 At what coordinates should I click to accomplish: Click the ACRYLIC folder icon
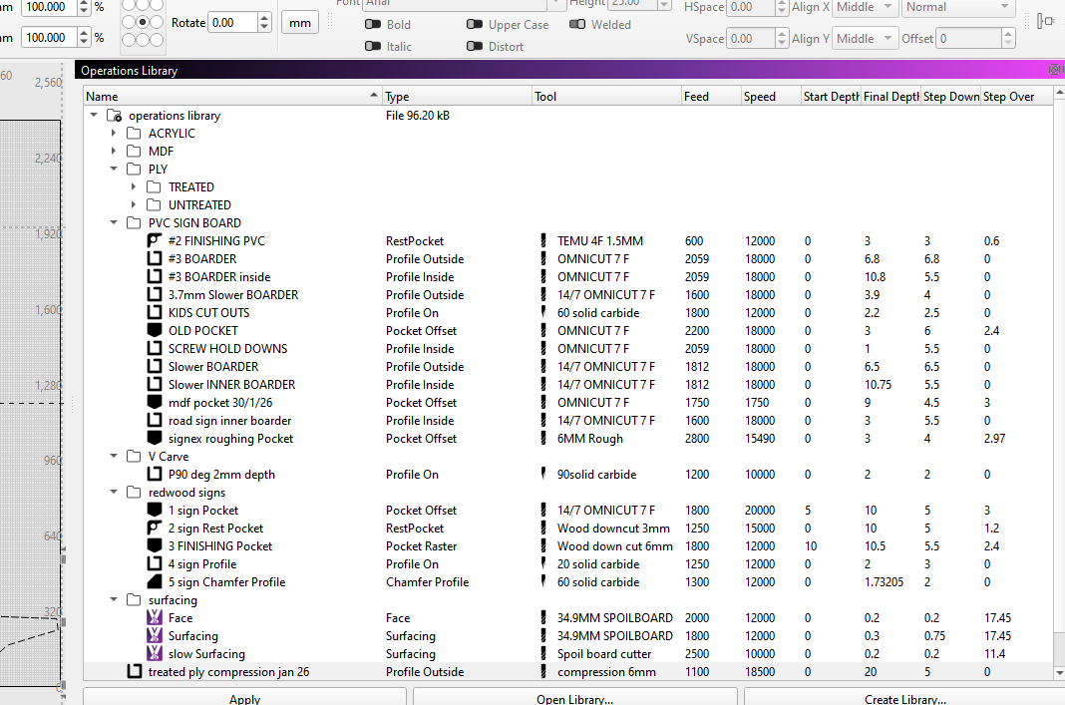(134, 134)
